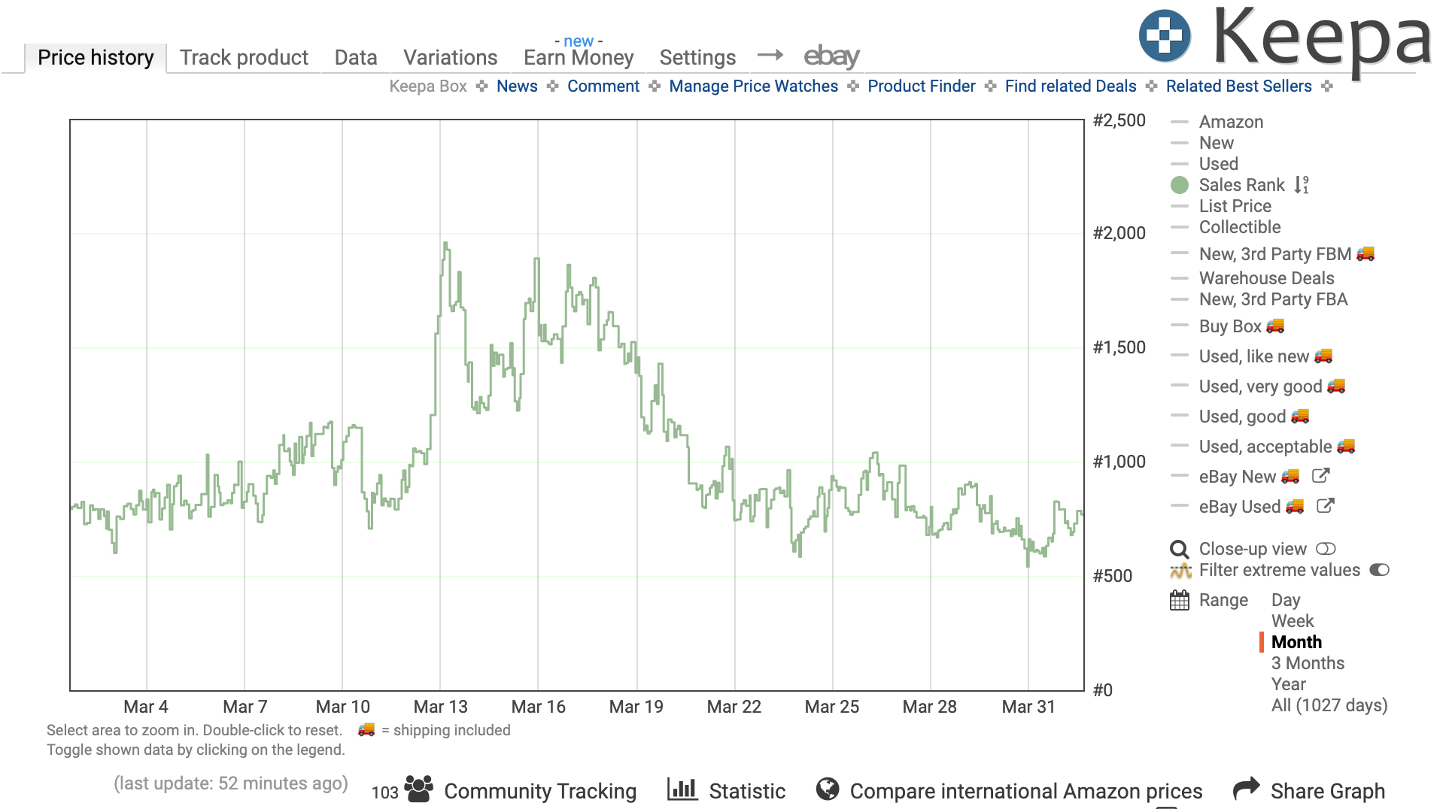
Task: Select the 3 Months range
Action: [x=1308, y=663]
